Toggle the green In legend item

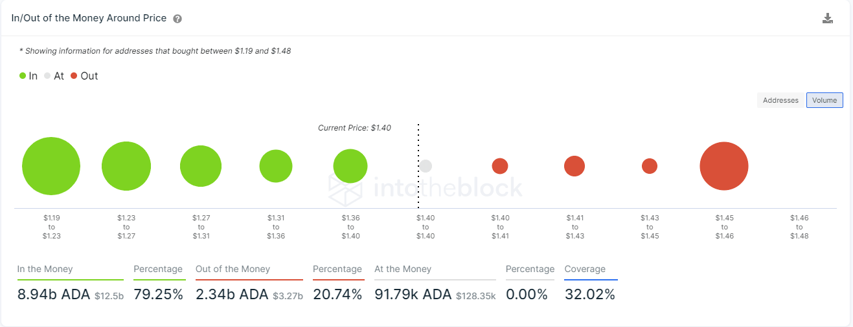click(x=28, y=76)
